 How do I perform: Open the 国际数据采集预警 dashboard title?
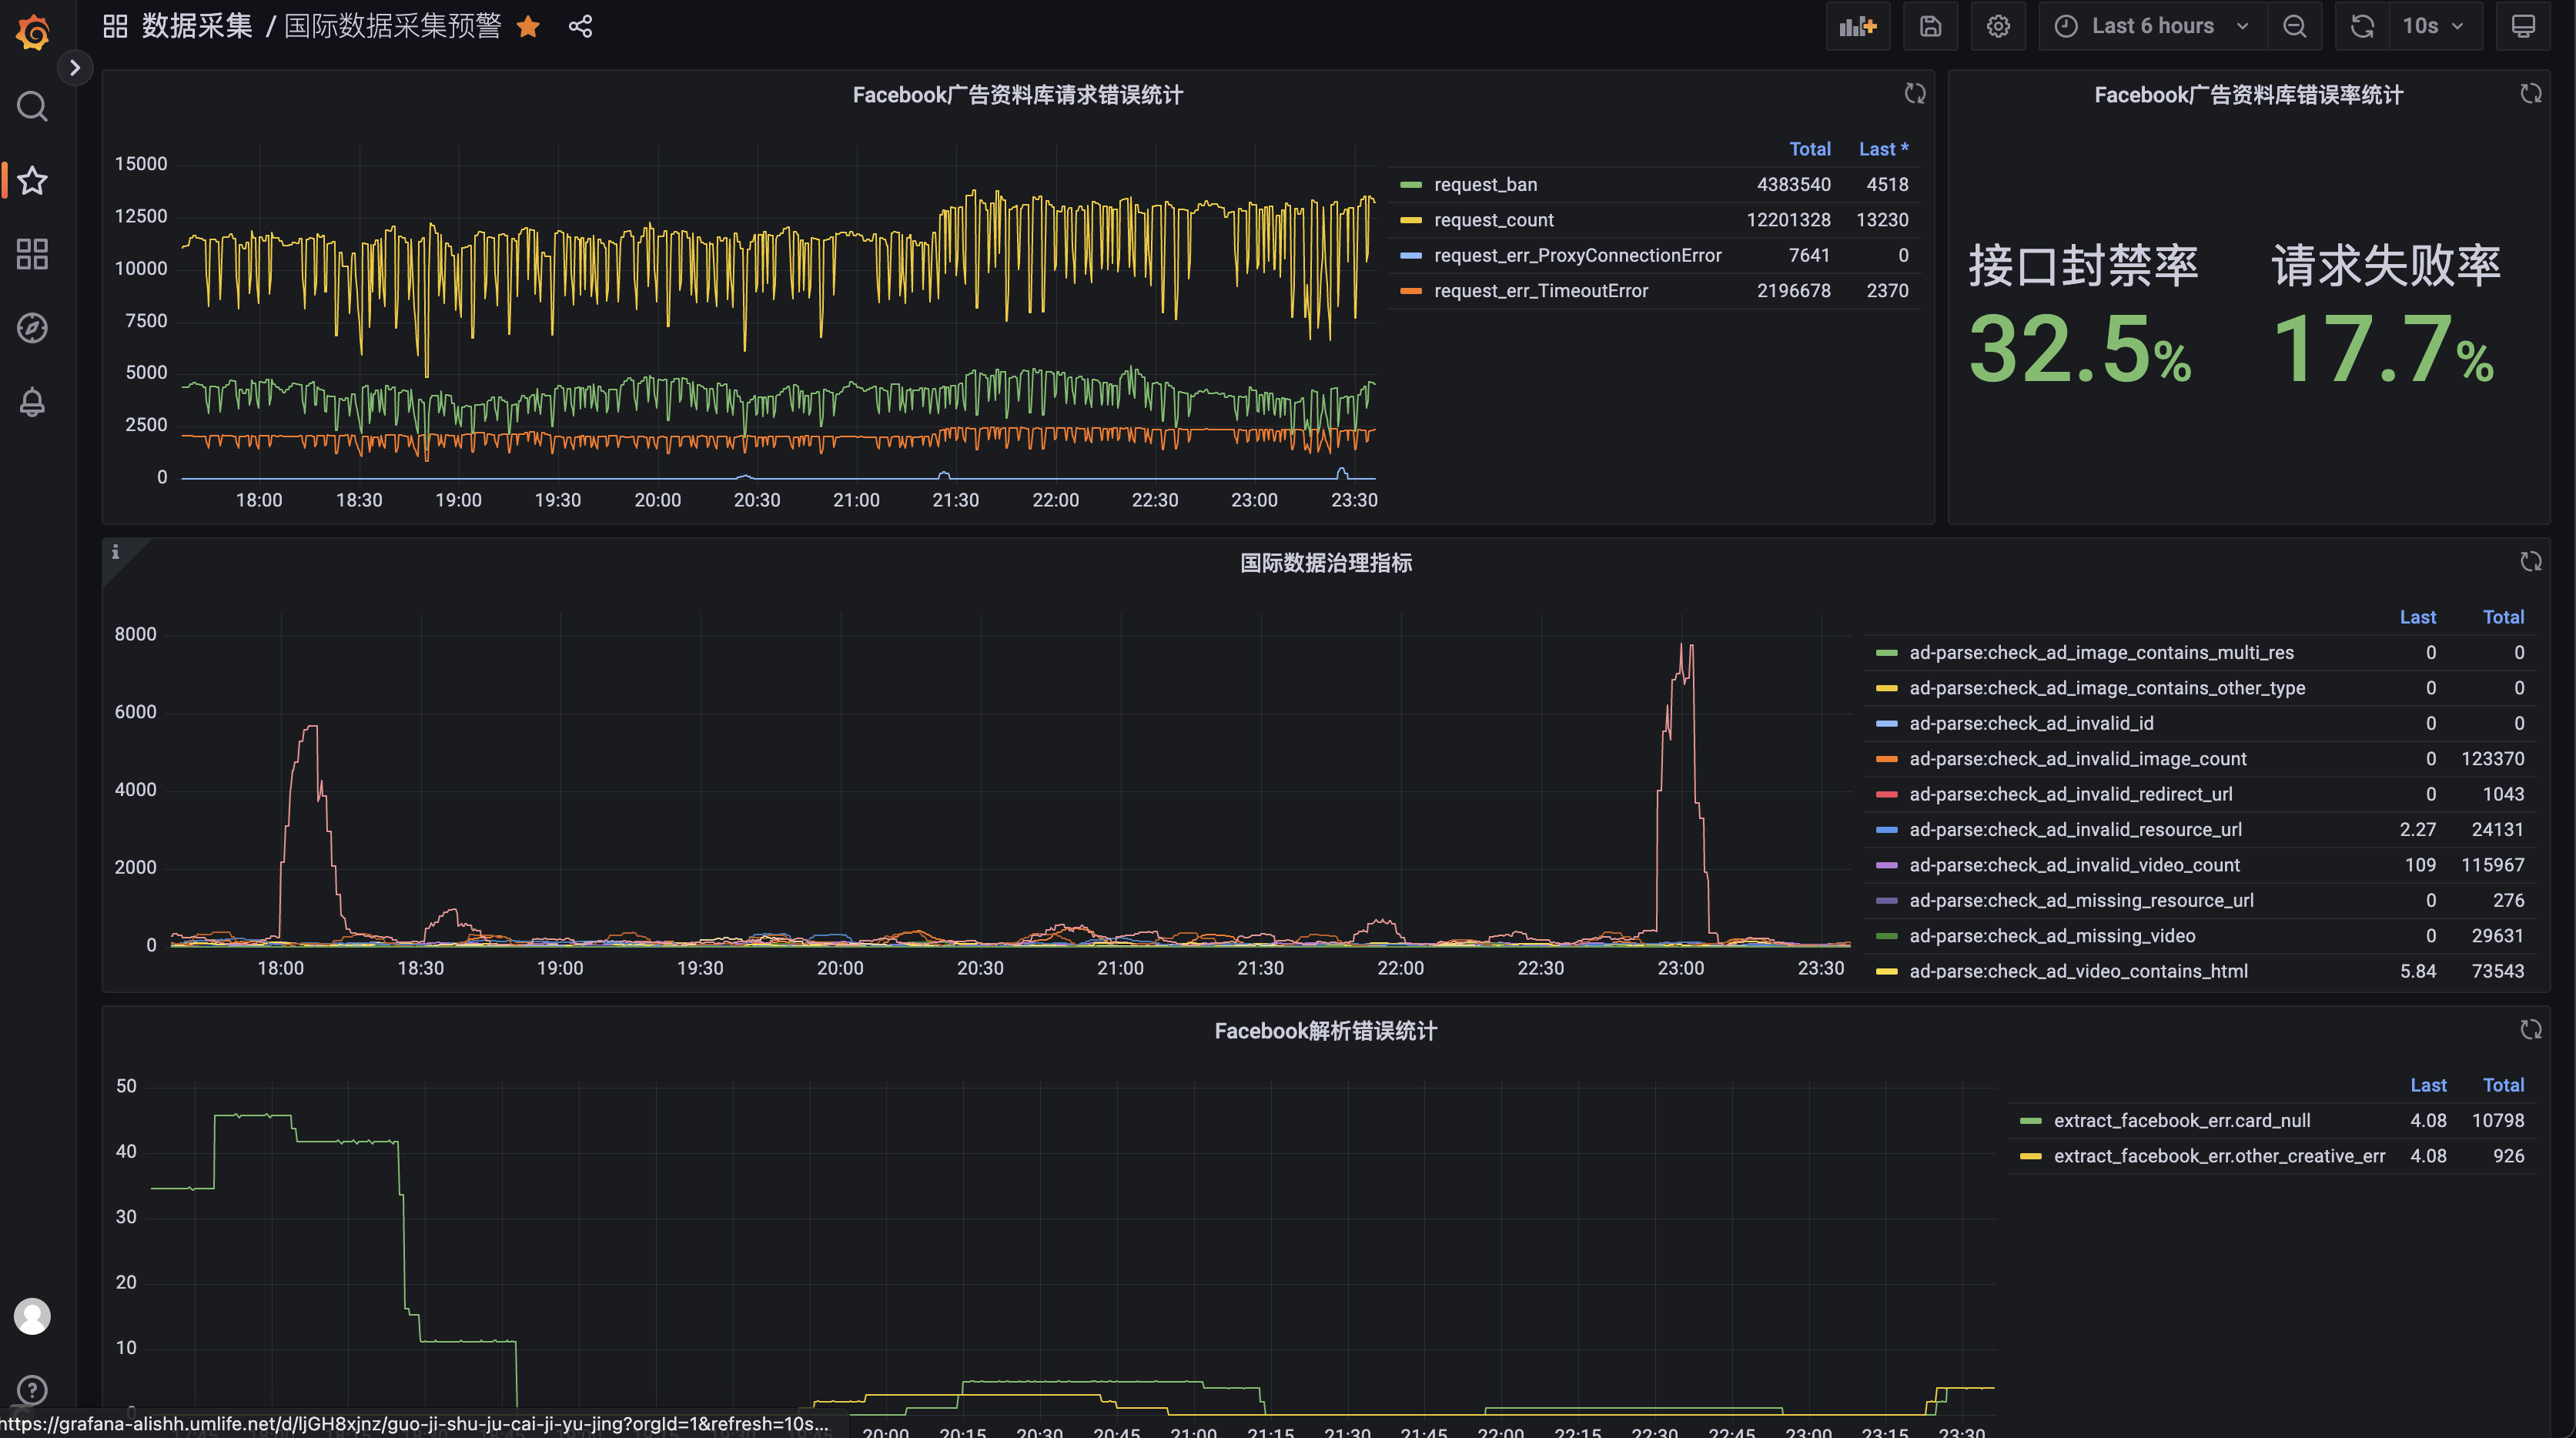click(393, 26)
